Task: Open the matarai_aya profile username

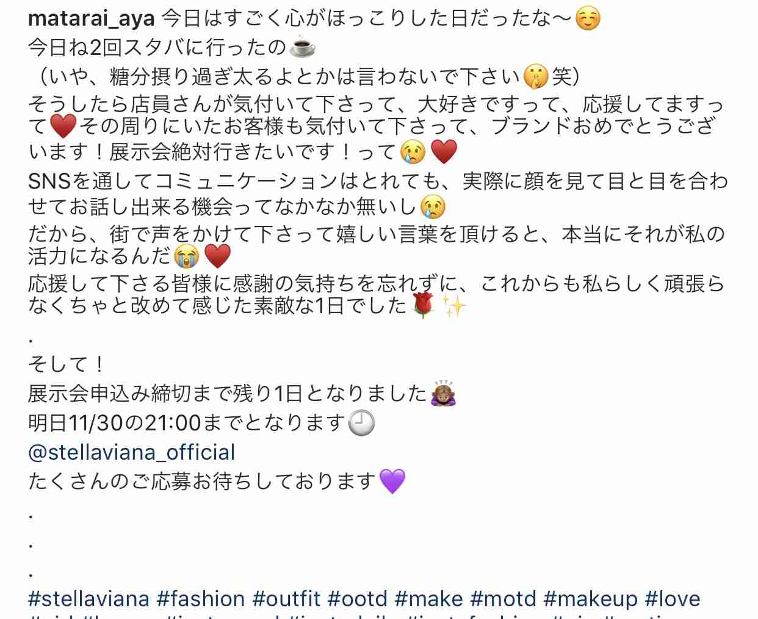Action: (92, 19)
